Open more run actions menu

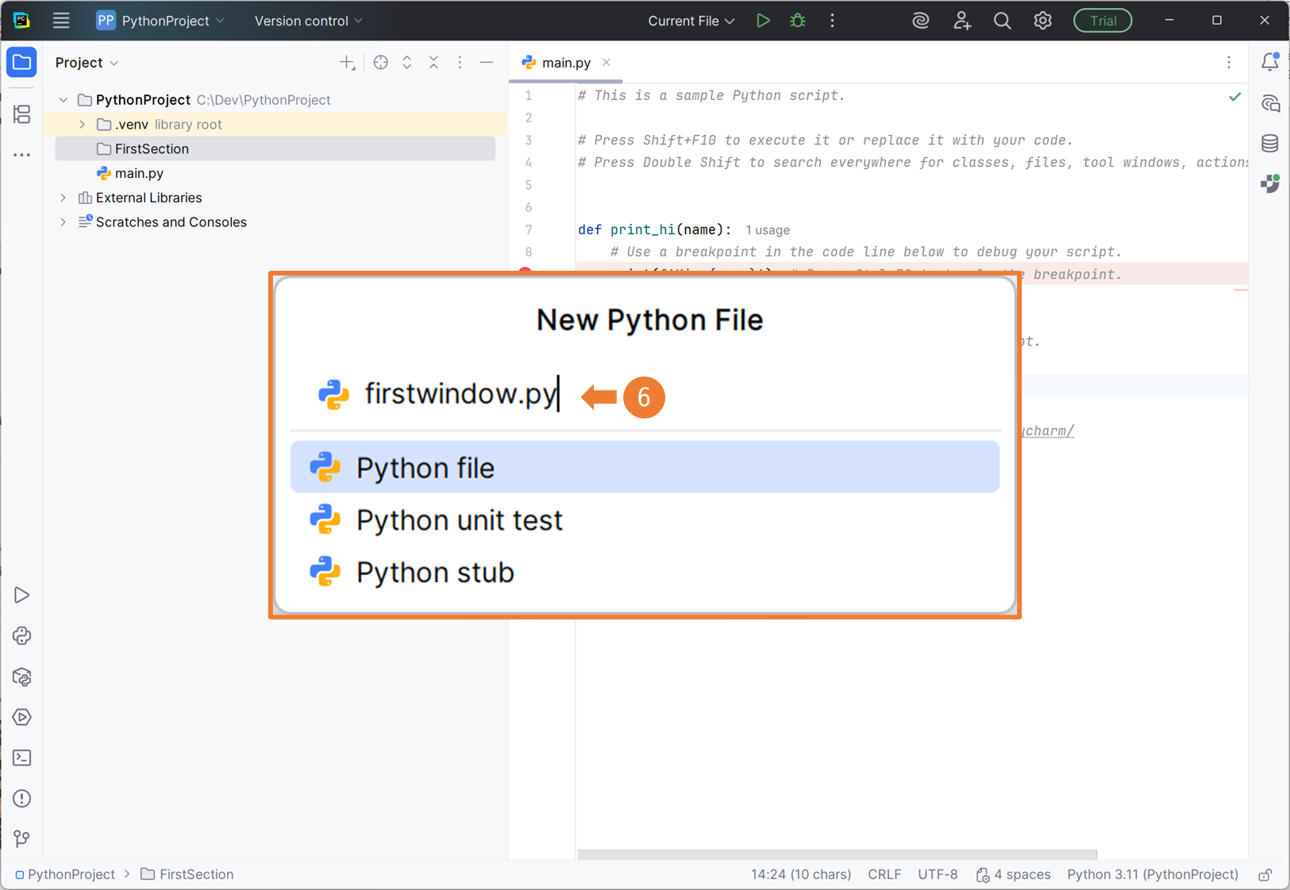pyautogui.click(x=832, y=21)
